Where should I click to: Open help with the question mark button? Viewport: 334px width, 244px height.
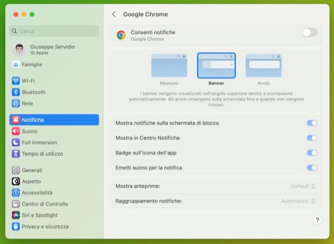[317, 220]
